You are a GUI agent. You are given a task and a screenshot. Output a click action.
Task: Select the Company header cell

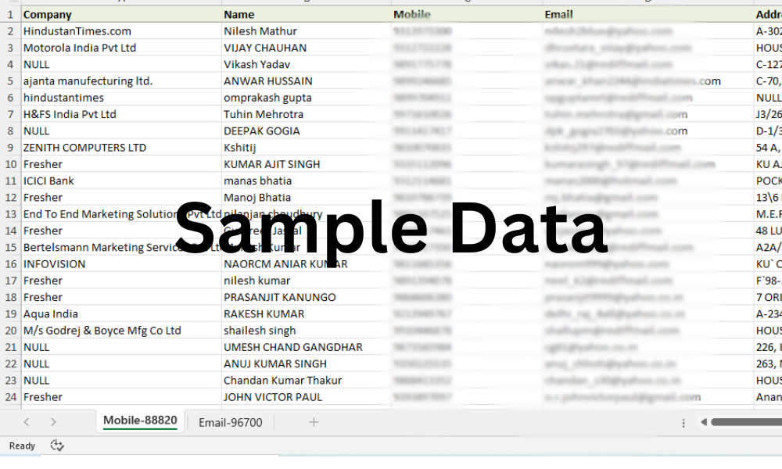pos(121,14)
